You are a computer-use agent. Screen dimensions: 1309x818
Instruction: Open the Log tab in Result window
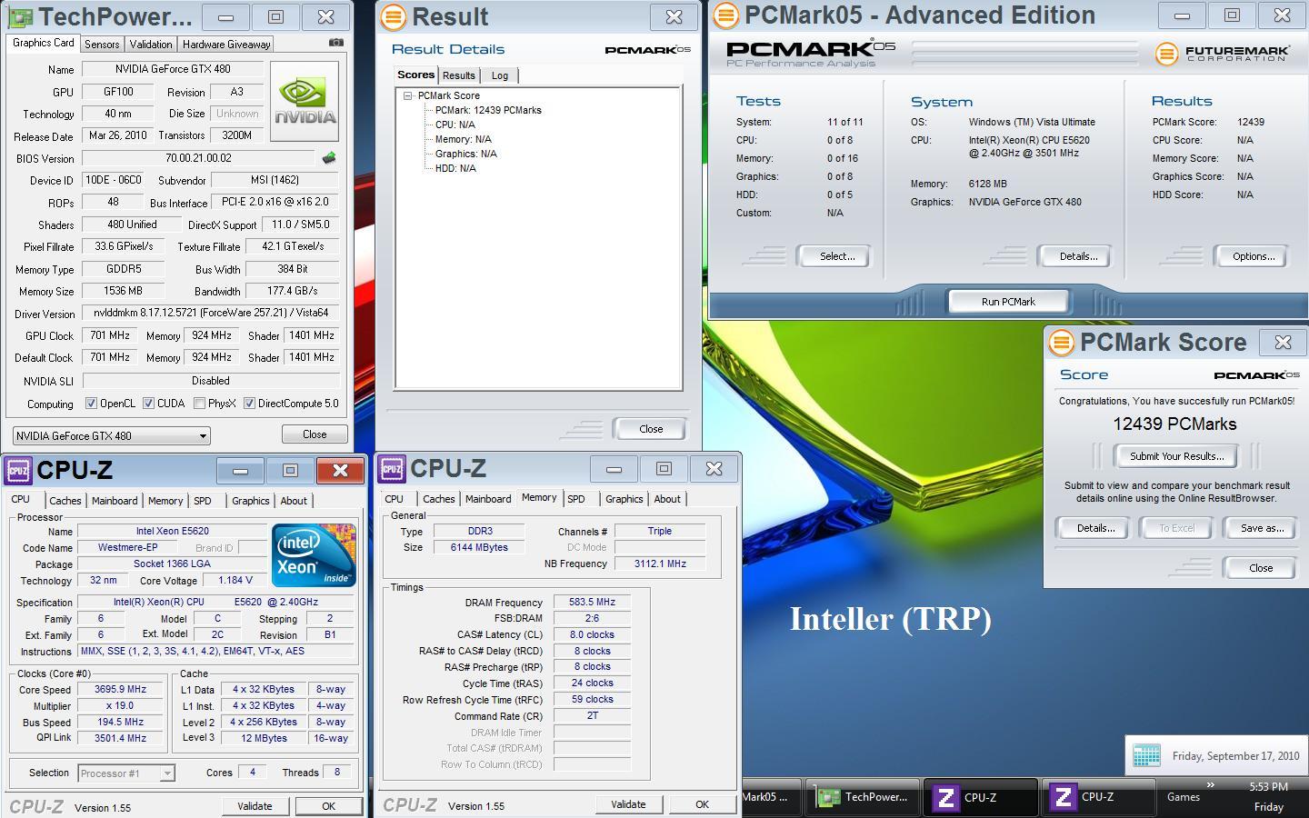pyautogui.click(x=500, y=75)
